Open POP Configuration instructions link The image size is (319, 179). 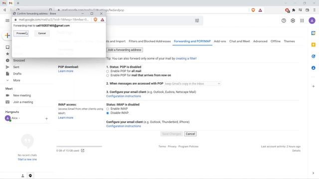(x=124, y=96)
